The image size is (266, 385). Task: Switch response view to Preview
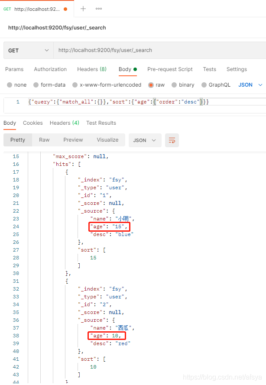(73, 140)
